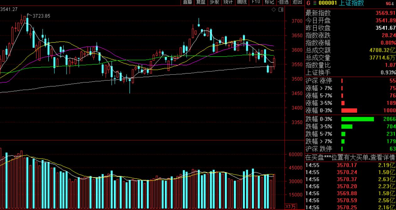Toggle the side panel icon beside the diamond

281,10
